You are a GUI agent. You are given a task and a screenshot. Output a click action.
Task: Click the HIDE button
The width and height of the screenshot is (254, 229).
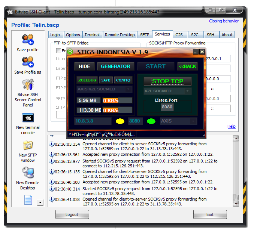pyautogui.click(x=84, y=66)
